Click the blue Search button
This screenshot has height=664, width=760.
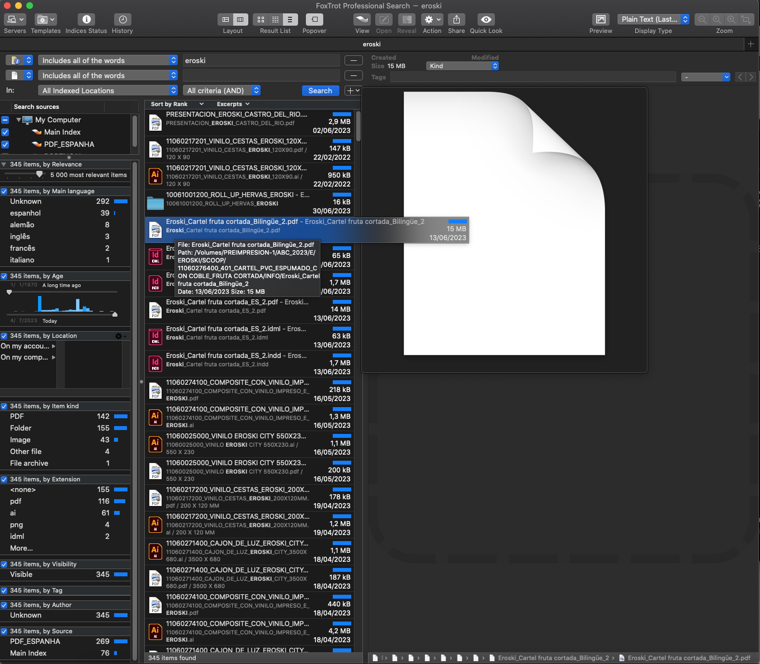pyautogui.click(x=320, y=90)
